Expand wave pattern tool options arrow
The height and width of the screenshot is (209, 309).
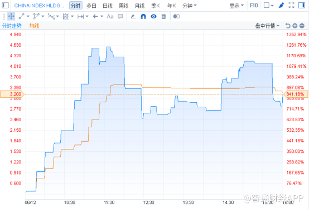[x=57, y=17]
